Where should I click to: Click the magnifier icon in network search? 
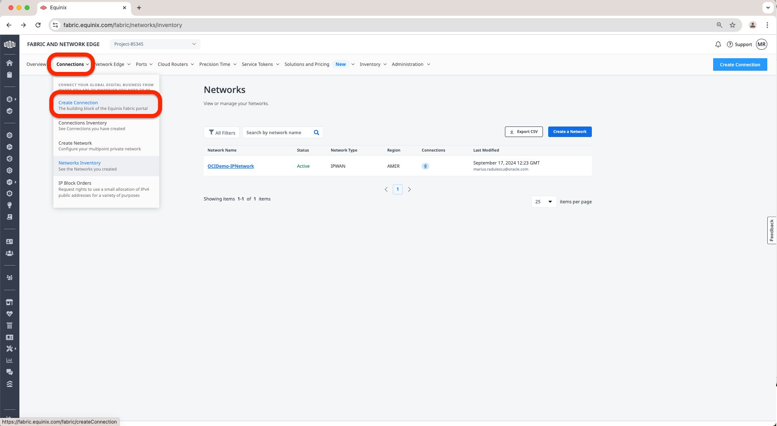click(x=317, y=133)
